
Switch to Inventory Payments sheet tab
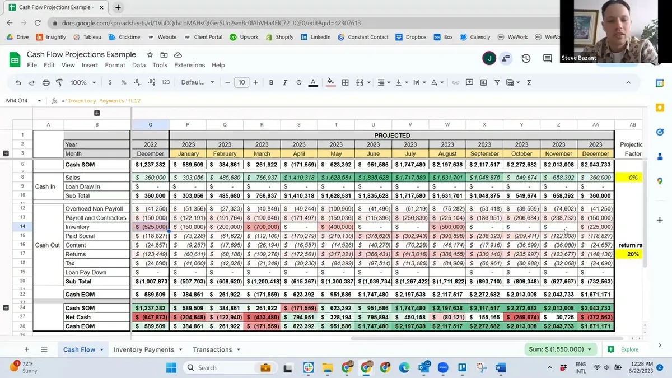(144, 349)
